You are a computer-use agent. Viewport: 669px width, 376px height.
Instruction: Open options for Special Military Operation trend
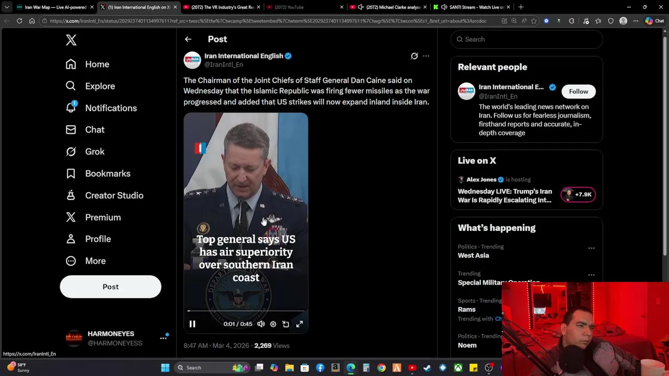(591, 275)
